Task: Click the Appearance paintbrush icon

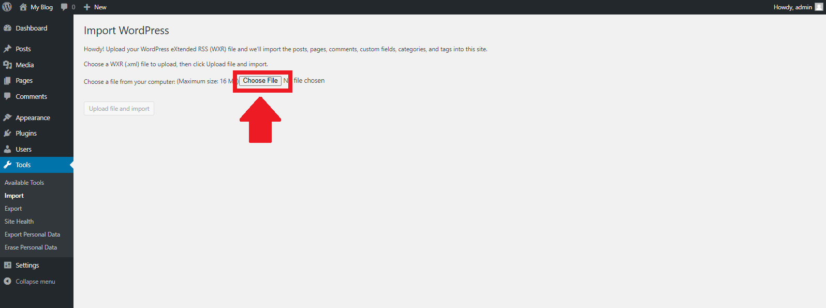Action: 7,118
